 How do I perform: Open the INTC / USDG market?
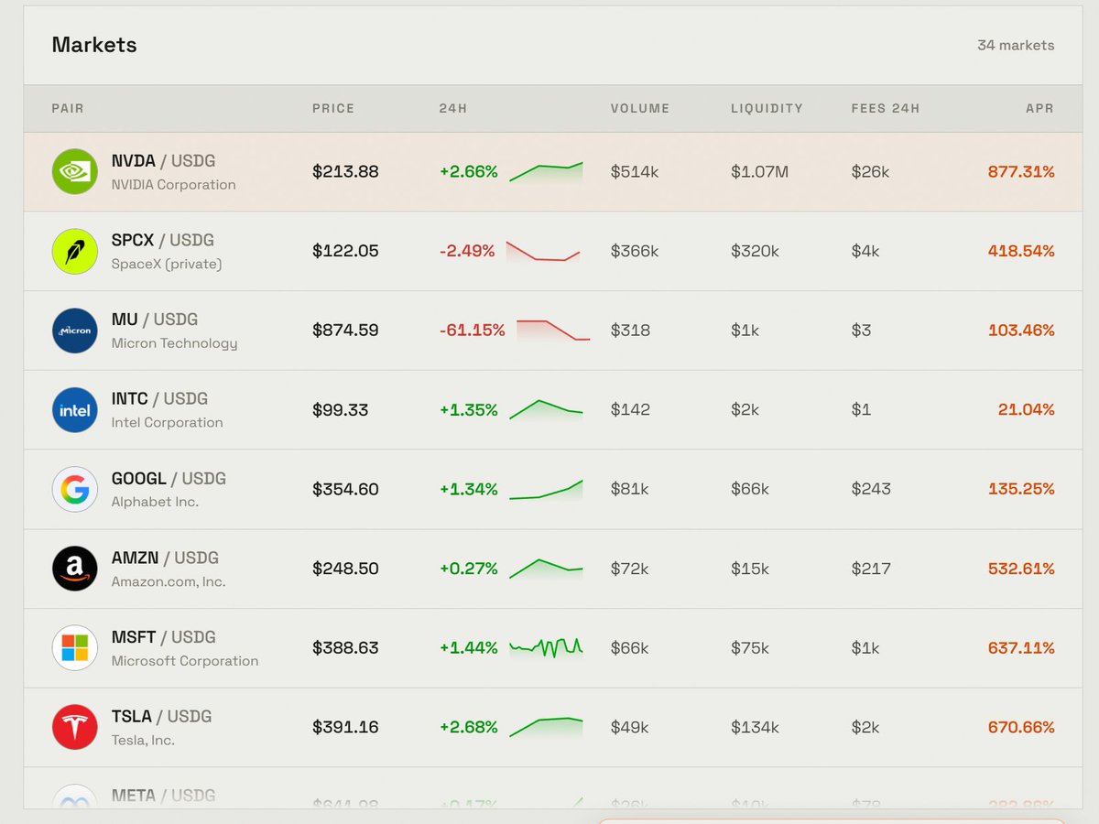tap(553, 410)
